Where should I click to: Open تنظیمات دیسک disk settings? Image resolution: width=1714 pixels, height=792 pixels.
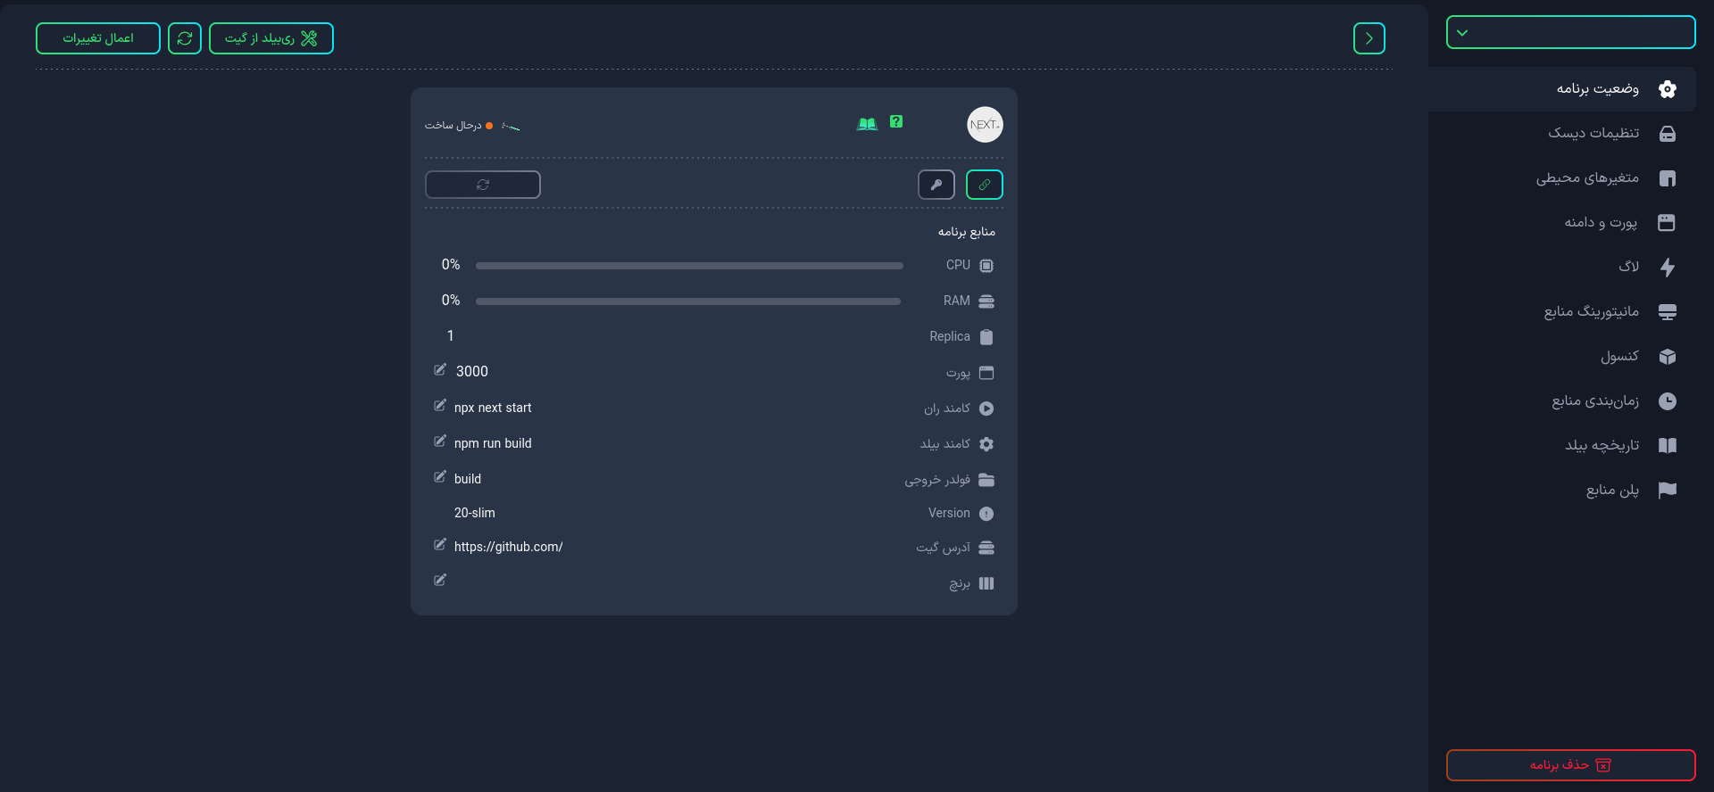pos(1562,134)
